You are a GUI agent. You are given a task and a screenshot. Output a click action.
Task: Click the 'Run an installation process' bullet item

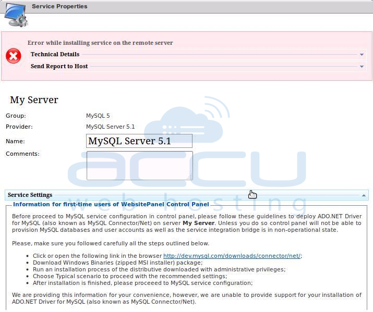159,269
